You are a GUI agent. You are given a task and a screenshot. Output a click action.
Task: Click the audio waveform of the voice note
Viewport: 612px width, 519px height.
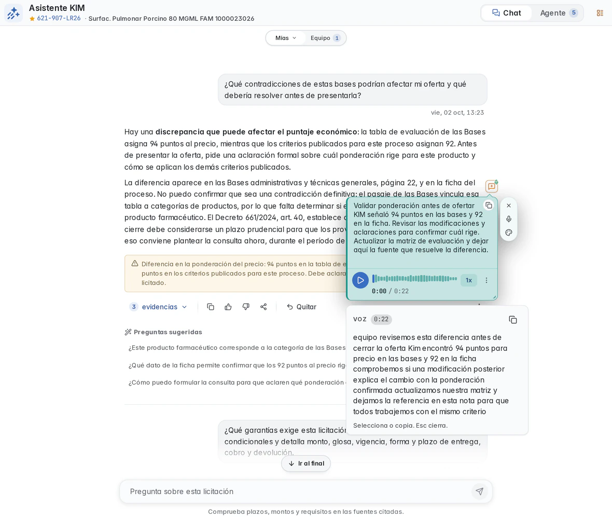(x=414, y=278)
